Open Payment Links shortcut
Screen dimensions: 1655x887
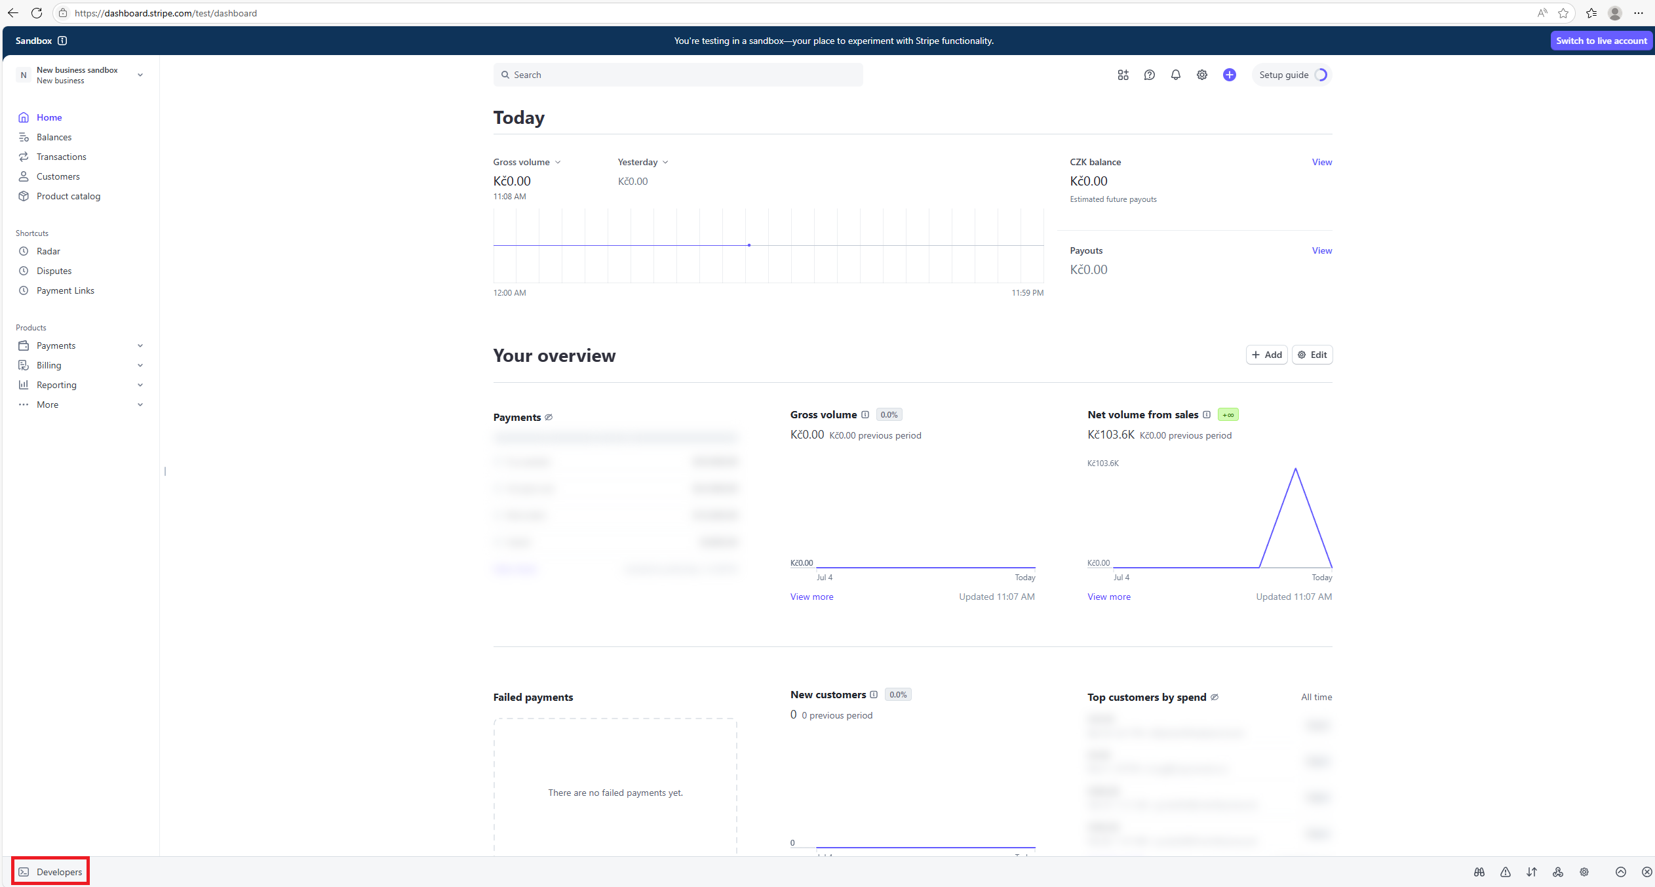click(65, 290)
